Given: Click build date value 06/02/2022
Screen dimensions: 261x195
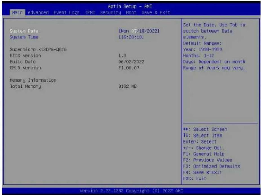Looking at the screenshot, I should pyautogui.click(x=131, y=62).
